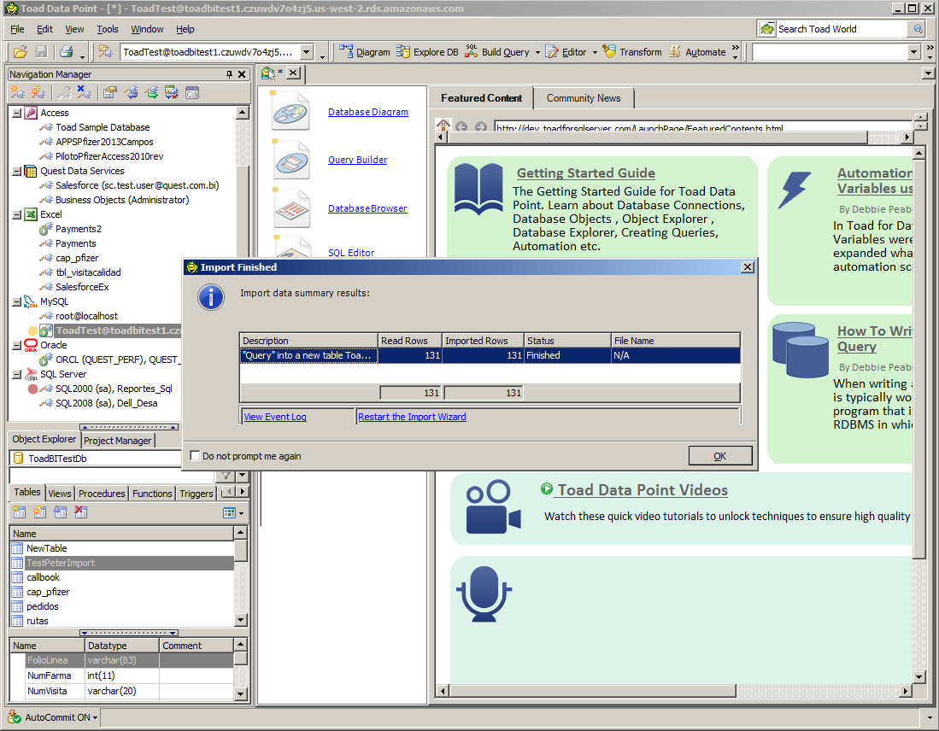Click the command prompt icon in Navigation Manager toolbar
939x731 pixels.
pos(192,93)
